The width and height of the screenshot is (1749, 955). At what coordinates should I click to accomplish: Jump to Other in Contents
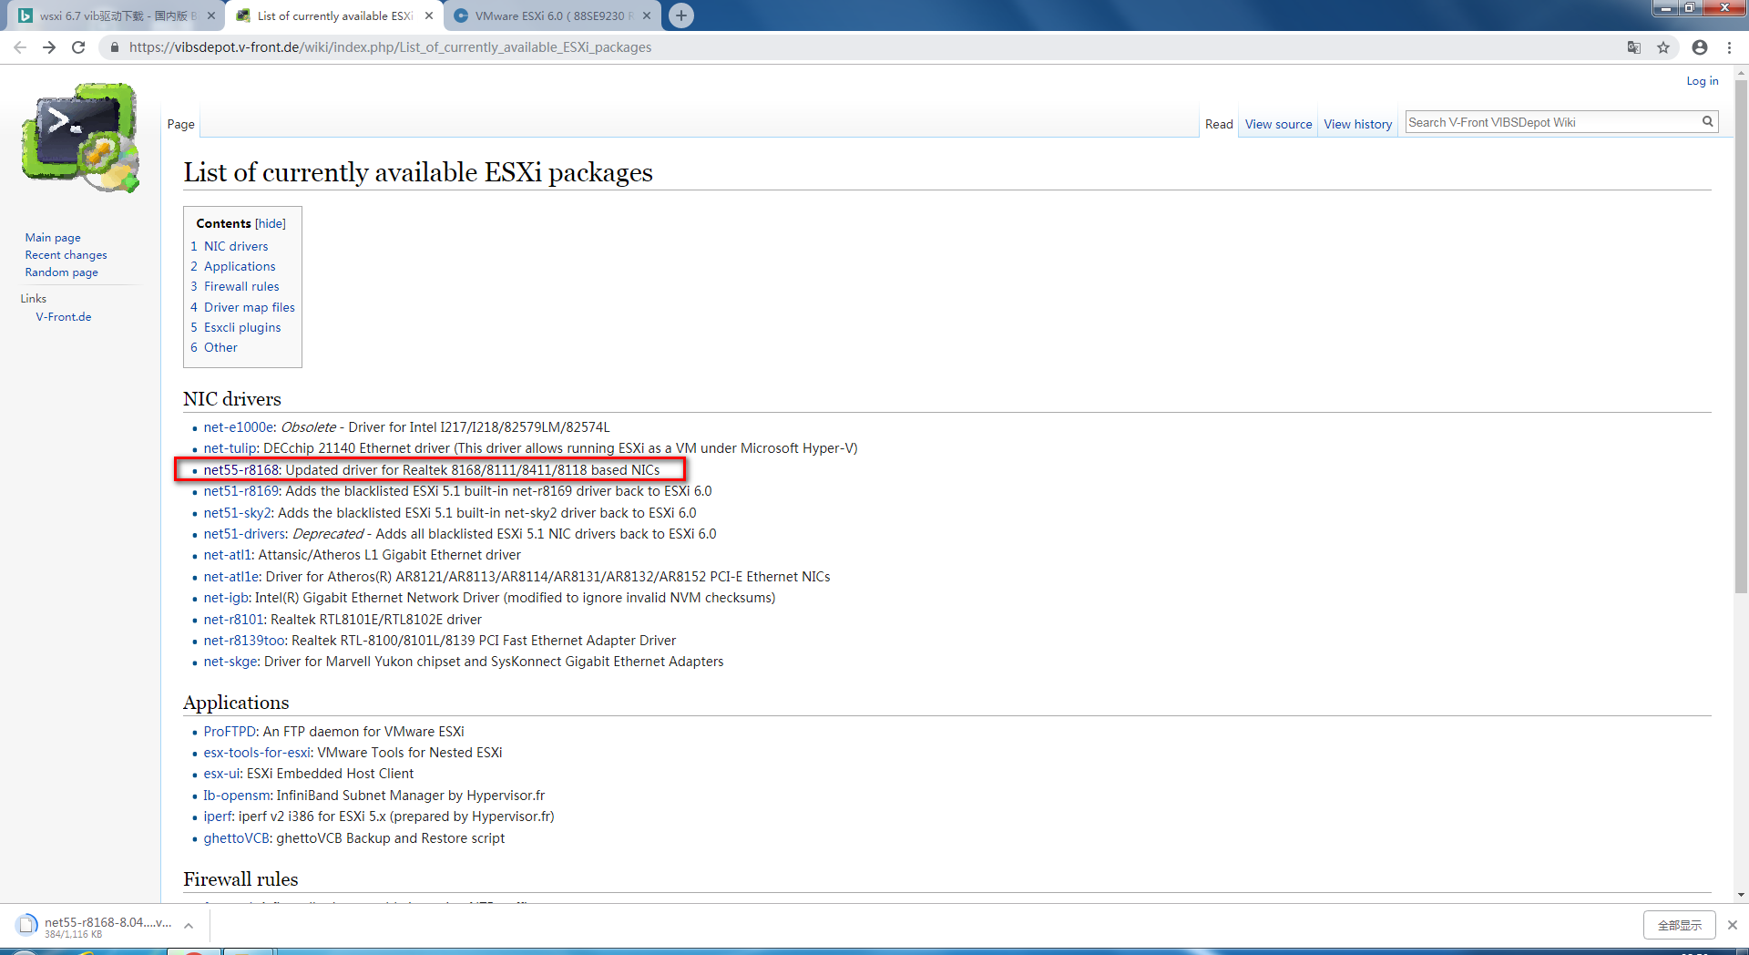coord(220,347)
